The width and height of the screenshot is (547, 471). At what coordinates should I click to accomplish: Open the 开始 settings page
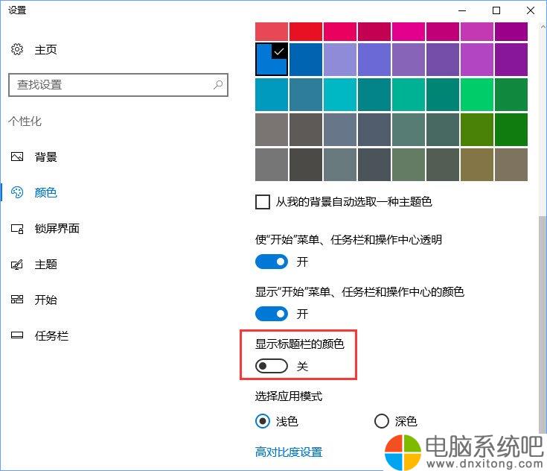coord(45,300)
